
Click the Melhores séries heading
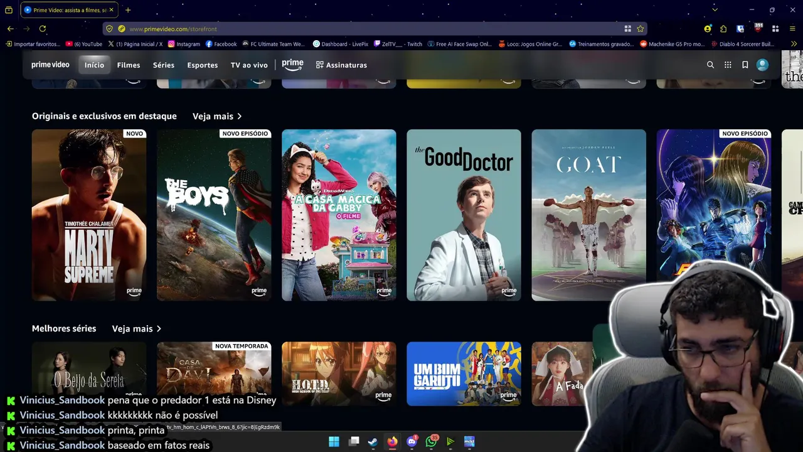[64, 328]
